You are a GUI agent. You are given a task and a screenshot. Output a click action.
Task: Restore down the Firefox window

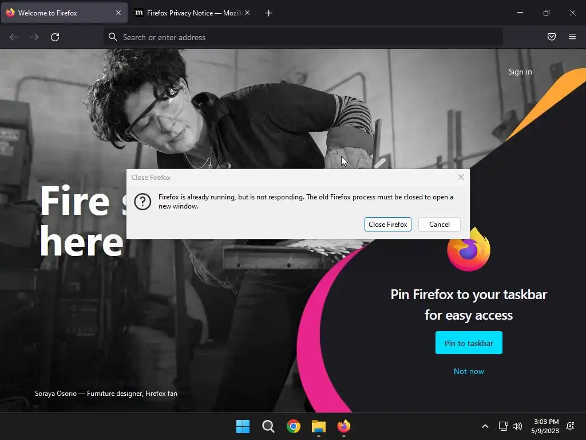coord(546,13)
